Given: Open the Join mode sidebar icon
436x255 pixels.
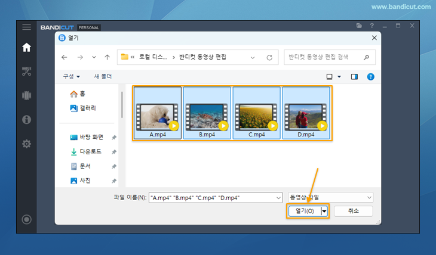Looking at the screenshot, I should click(x=26, y=95).
